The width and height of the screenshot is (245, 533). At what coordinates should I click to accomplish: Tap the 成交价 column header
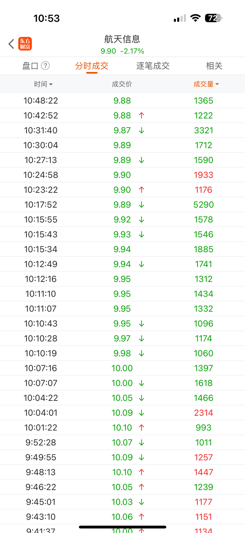[122, 84]
